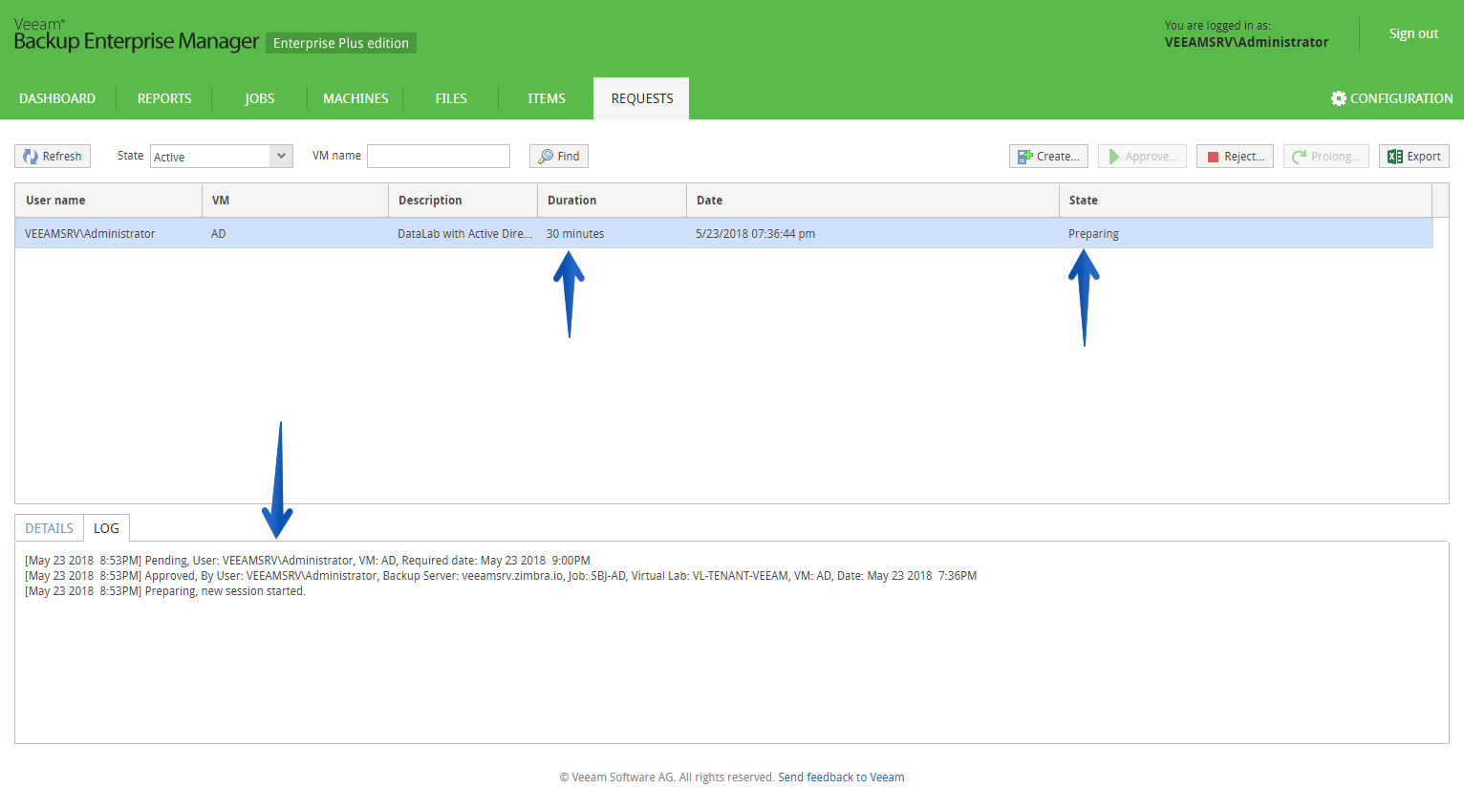Click the Sign out link
Image resolution: width=1464 pixels, height=788 pixels.
[1413, 33]
